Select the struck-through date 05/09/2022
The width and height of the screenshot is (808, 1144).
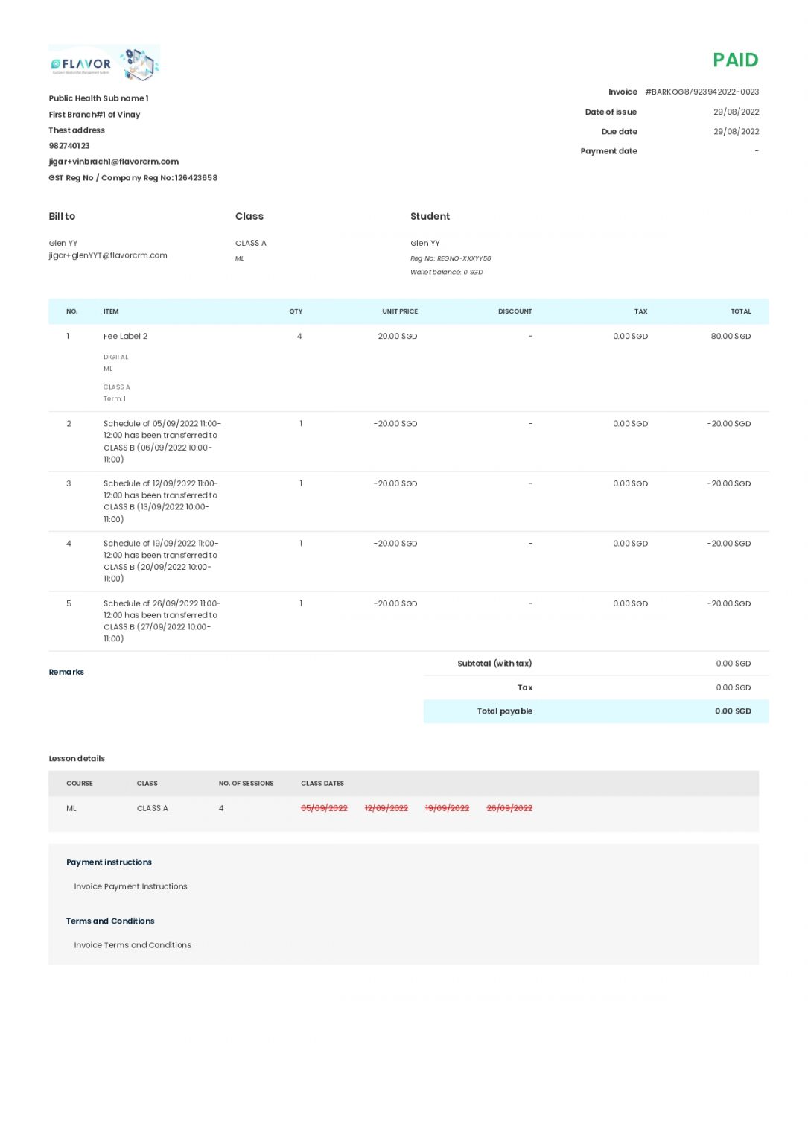pyautogui.click(x=323, y=807)
